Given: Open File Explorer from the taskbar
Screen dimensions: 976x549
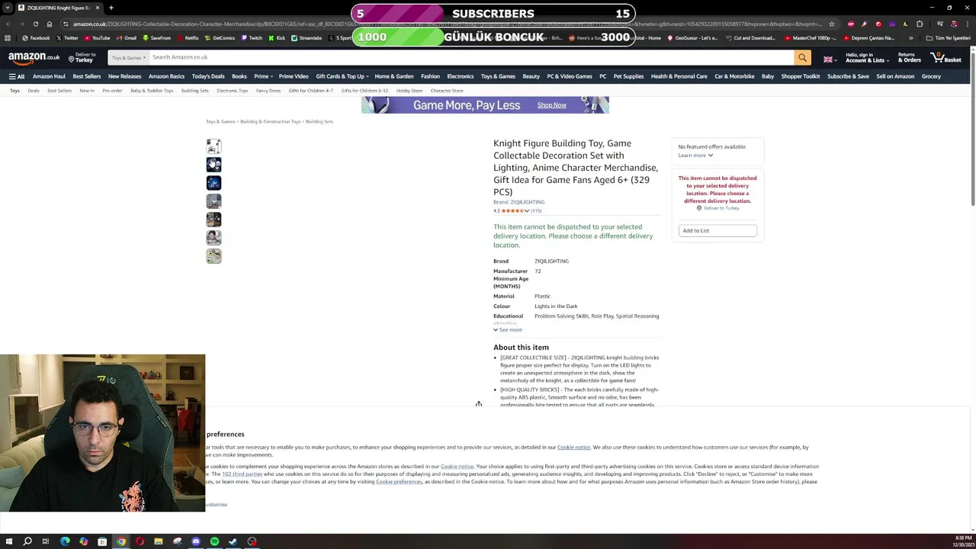Looking at the screenshot, I should click(x=159, y=541).
